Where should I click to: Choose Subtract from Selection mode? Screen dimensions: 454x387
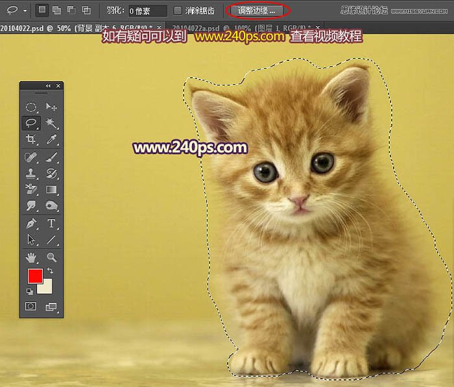point(71,10)
